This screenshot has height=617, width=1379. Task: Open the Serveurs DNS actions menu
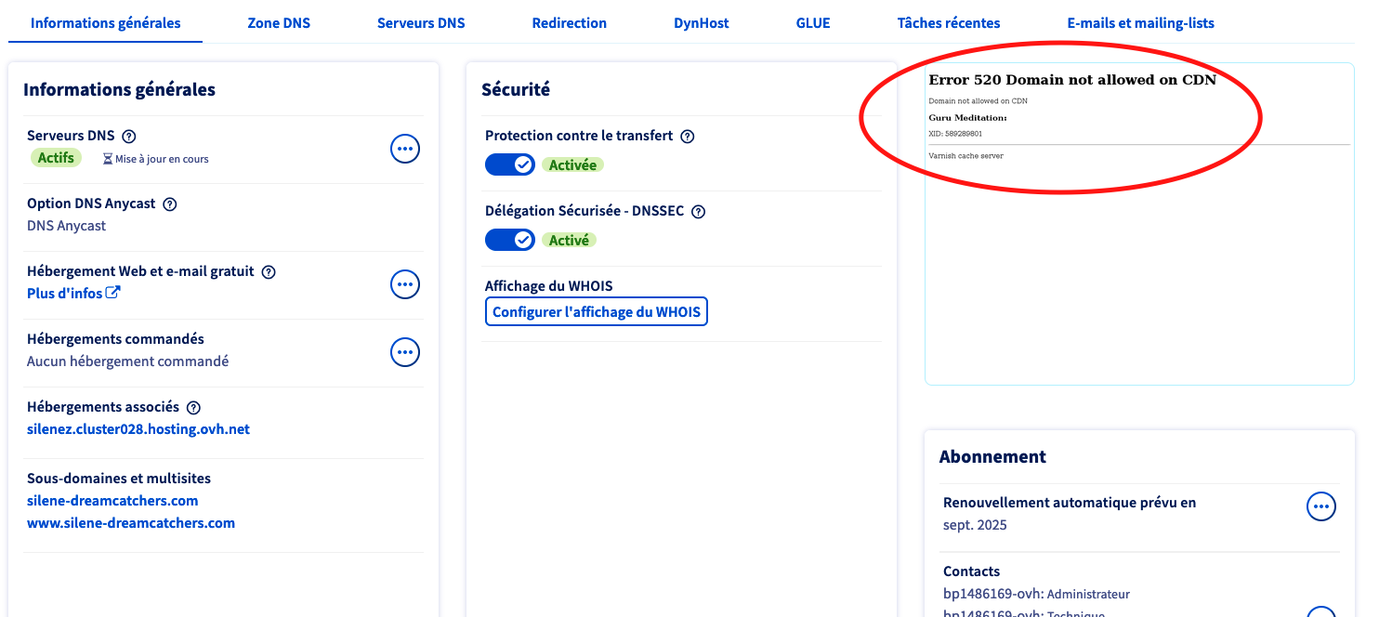(405, 149)
